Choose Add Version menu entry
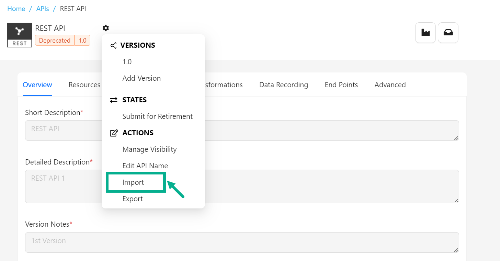 pos(141,78)
